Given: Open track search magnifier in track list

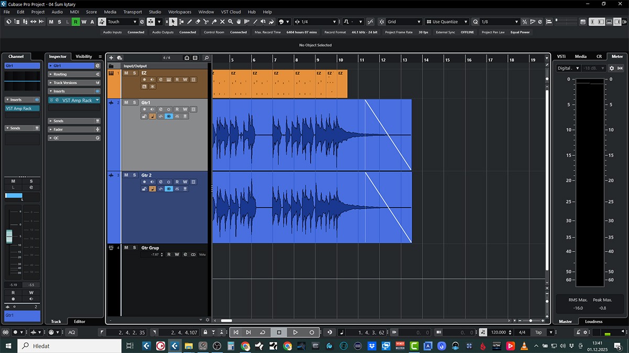Looking at the screenshot, I should (206, 58).
